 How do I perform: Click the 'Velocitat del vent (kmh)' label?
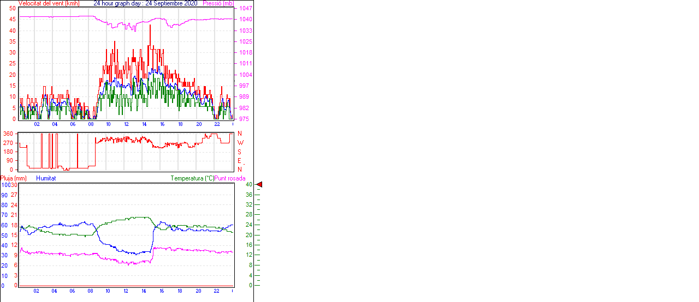(49, 3)
